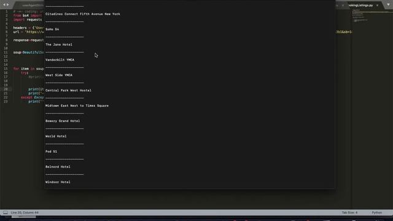Select 'World Hotel' output line

coord(56,136)
